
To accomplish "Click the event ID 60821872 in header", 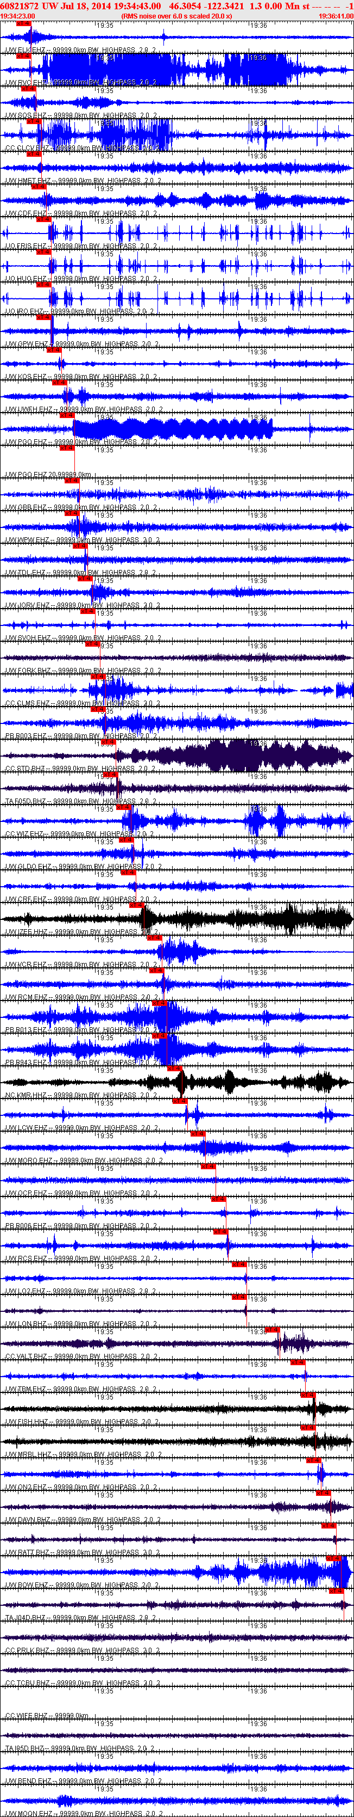I will click(19, 5).
